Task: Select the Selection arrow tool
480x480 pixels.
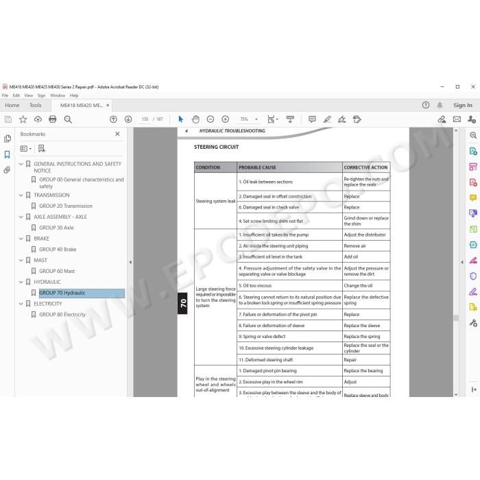Action: [x=180, y=119]
